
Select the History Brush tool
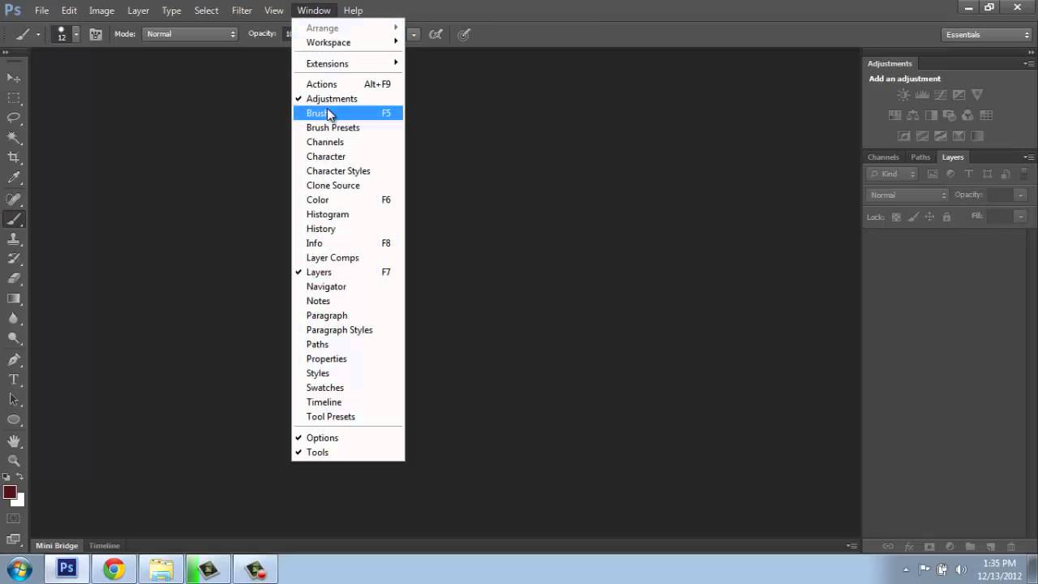coord(14,259)
